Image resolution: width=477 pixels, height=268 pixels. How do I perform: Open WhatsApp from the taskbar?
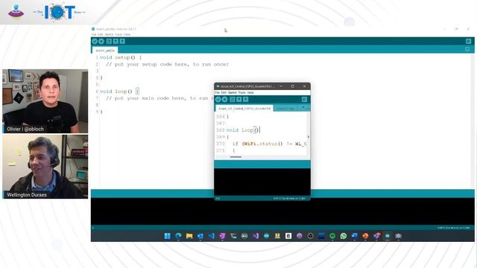344,236
